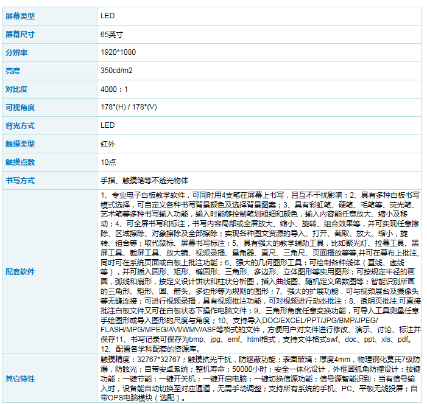Select the 350cd/m2 brightness value
427x404 pixels.
(x=116, y=71)
